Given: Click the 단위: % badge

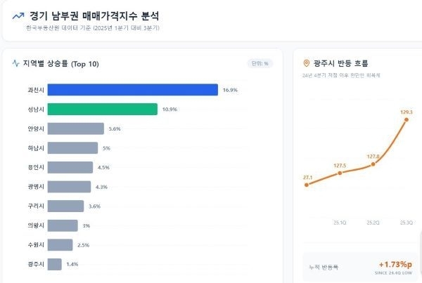Looking at the screenshot, I should pyautogui.click(x=259, y=64).
